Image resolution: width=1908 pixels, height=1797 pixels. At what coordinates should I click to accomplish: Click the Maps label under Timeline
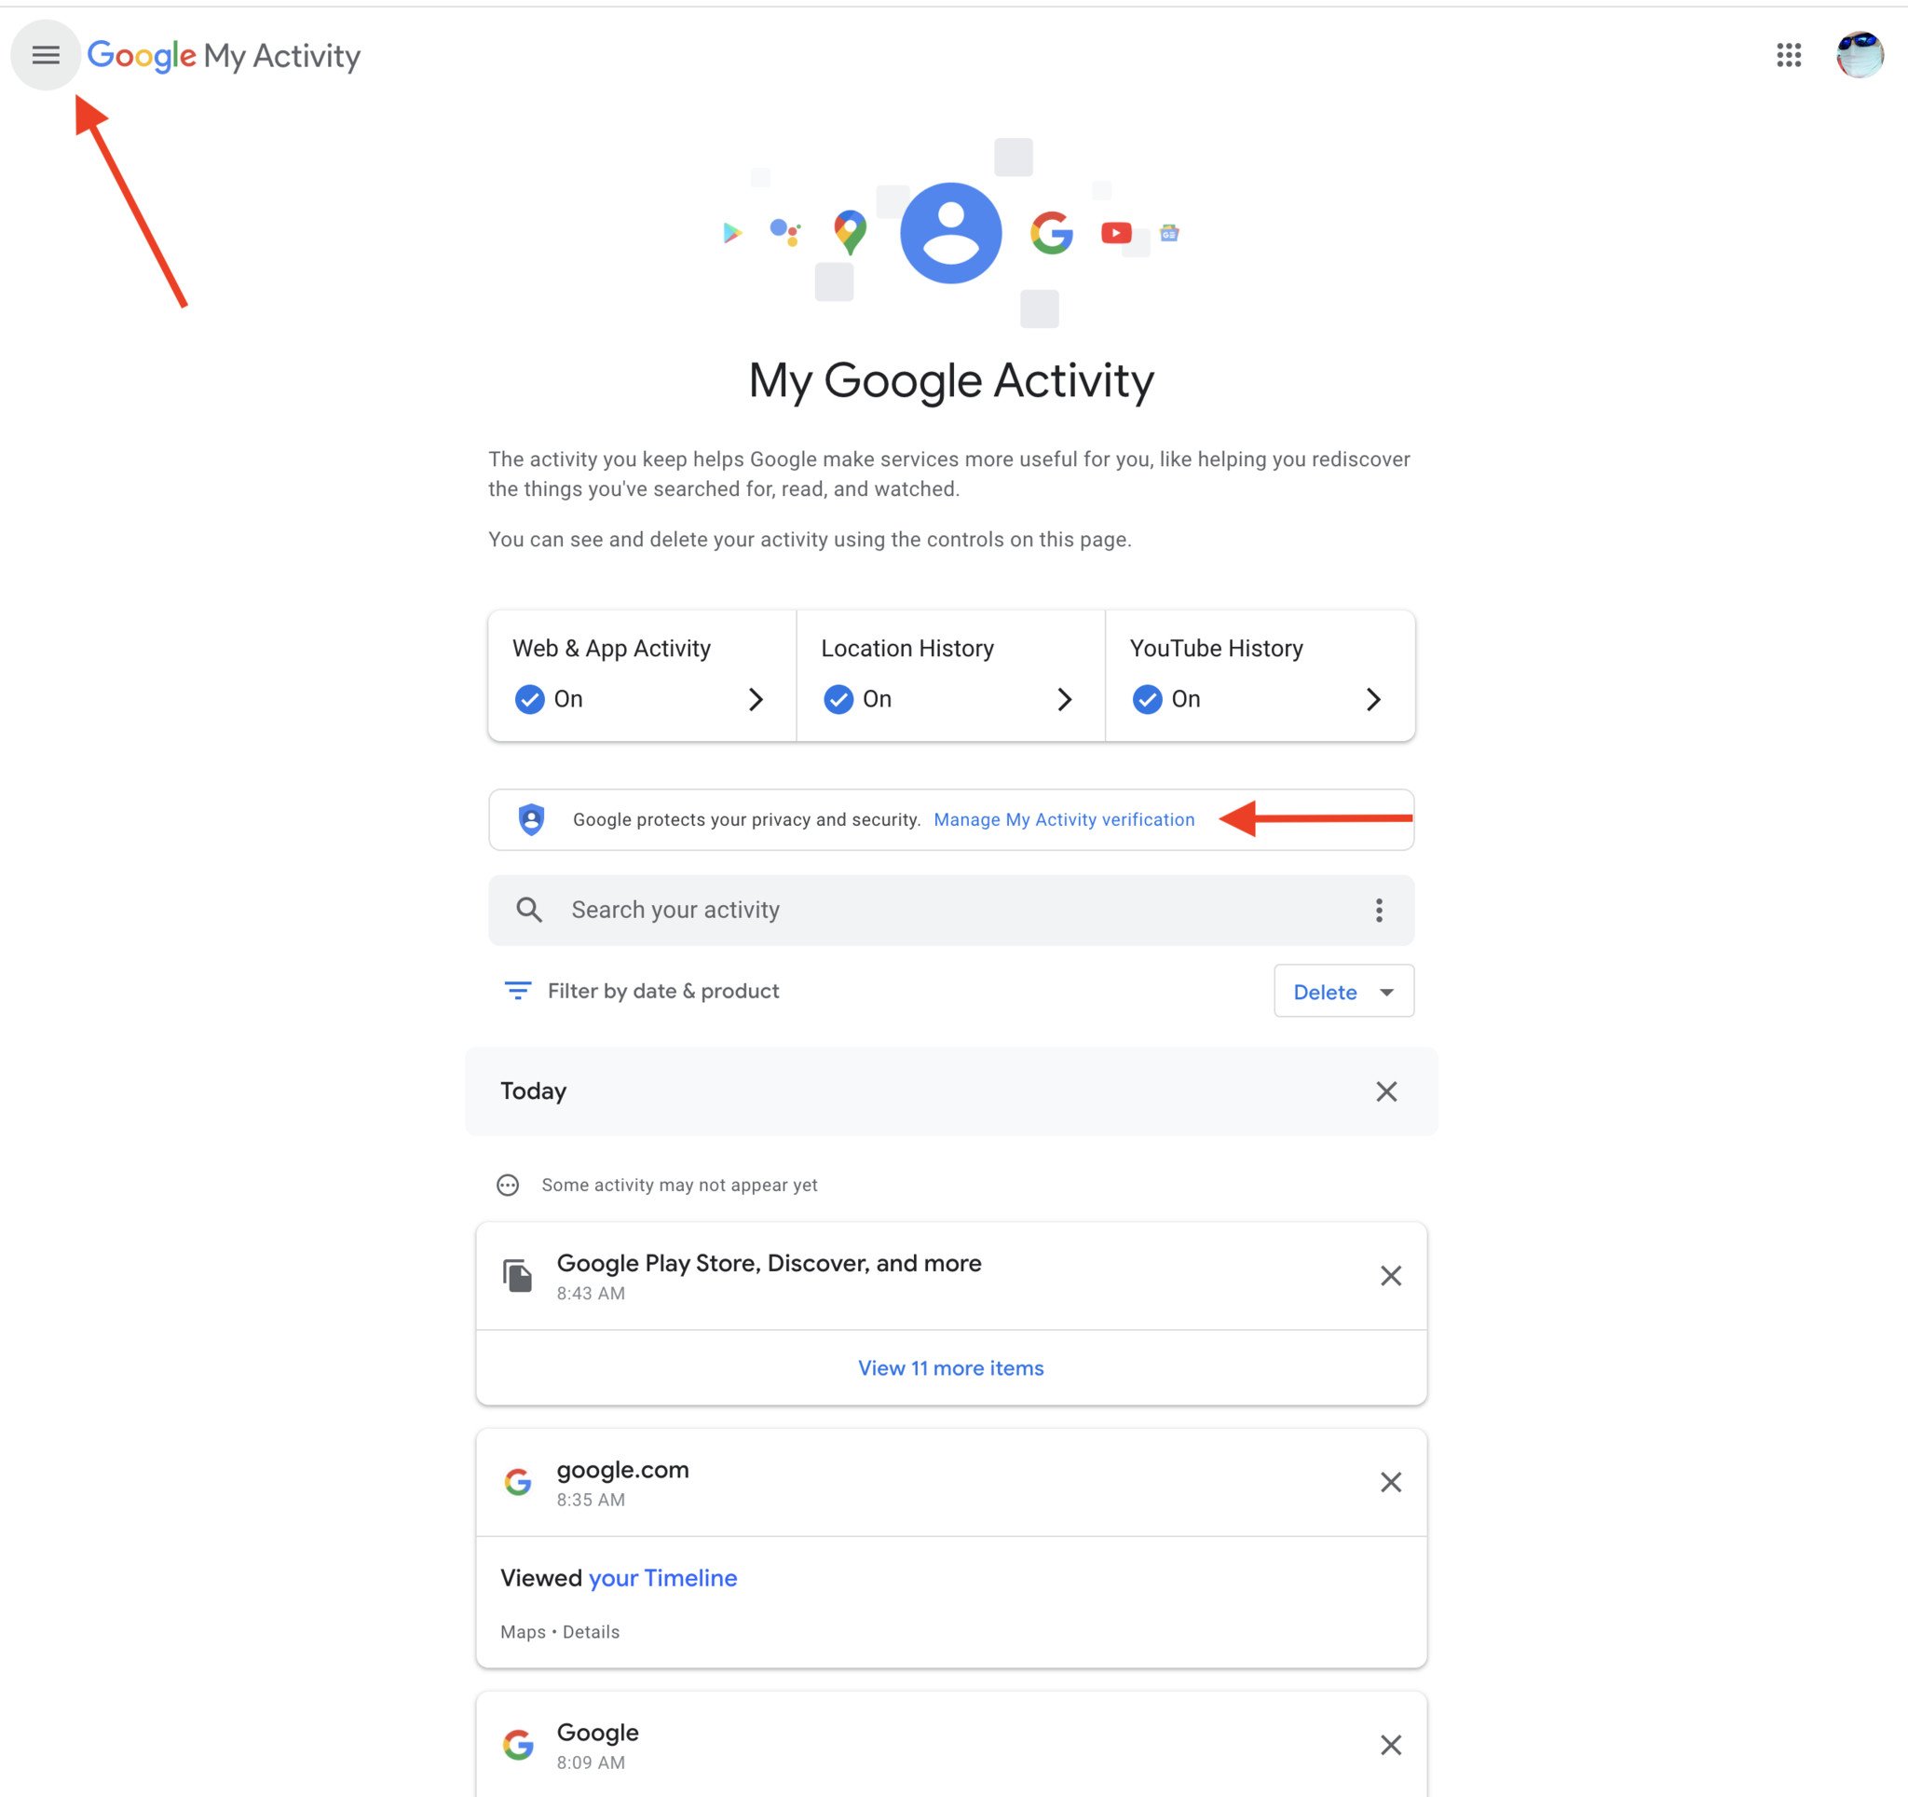tap(523, 1631)
